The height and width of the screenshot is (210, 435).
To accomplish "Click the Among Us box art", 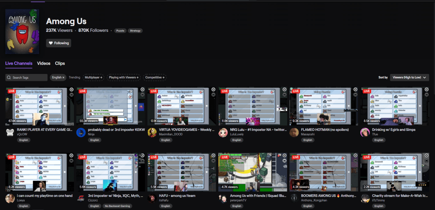I will click(22, 31).
